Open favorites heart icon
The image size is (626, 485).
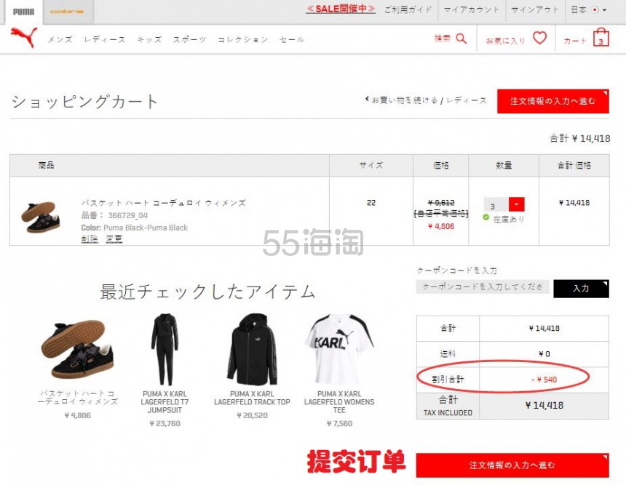click(x=540, y=38)
